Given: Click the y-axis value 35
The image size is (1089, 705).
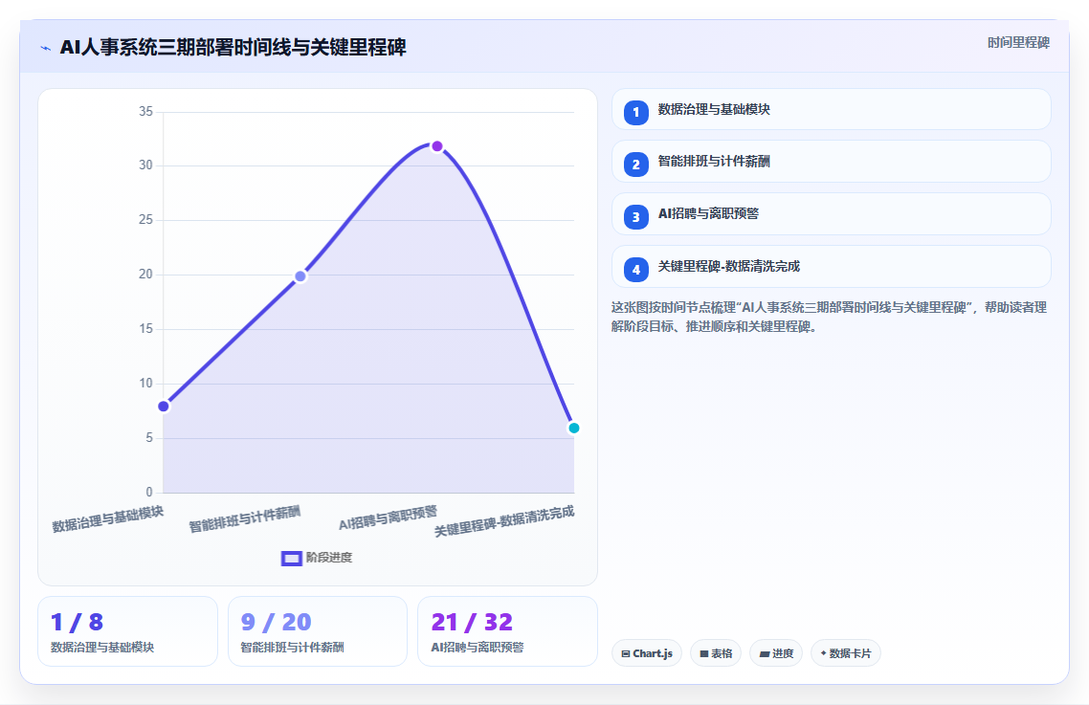Looking at the screenshot, I should [x=145, y=111].
